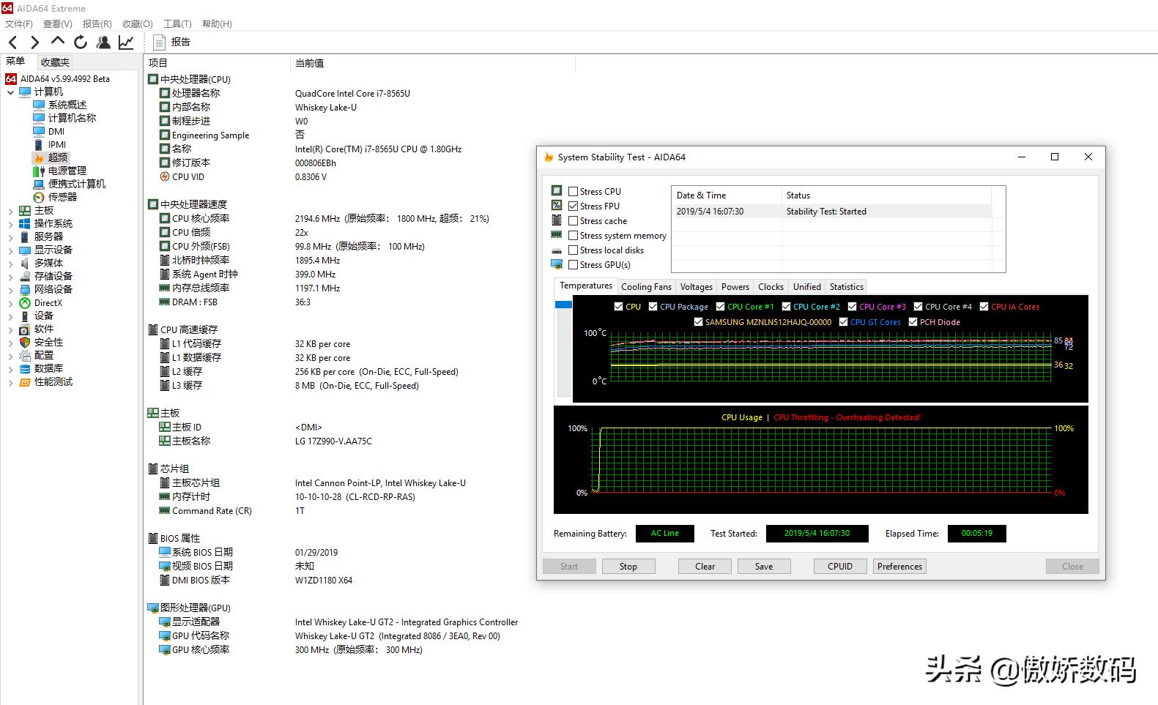Click the 操作系统 Windows icon

(x=25, y=223)
